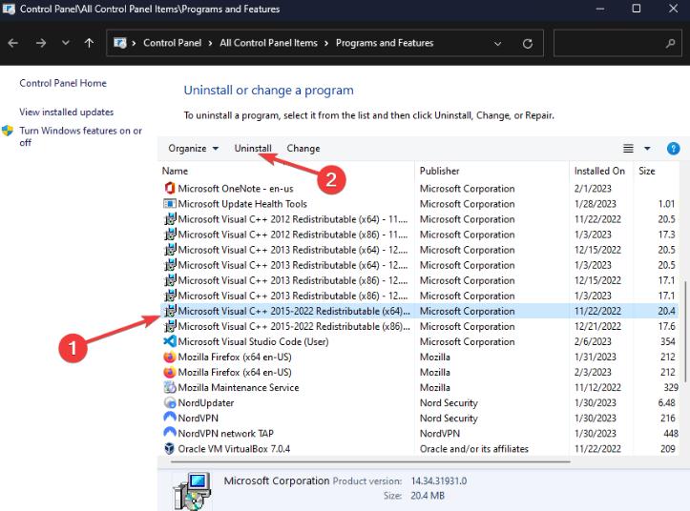Select the NordUpdater icon
Viewport: 690px width, 511px height.
(x=170, y=402)
